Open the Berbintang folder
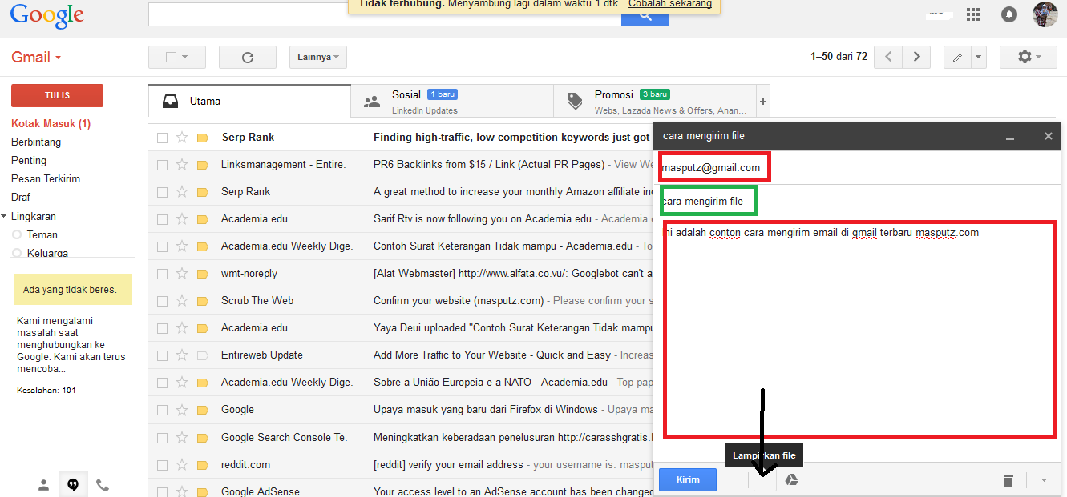1067x497 pixels. coord(36,142)
